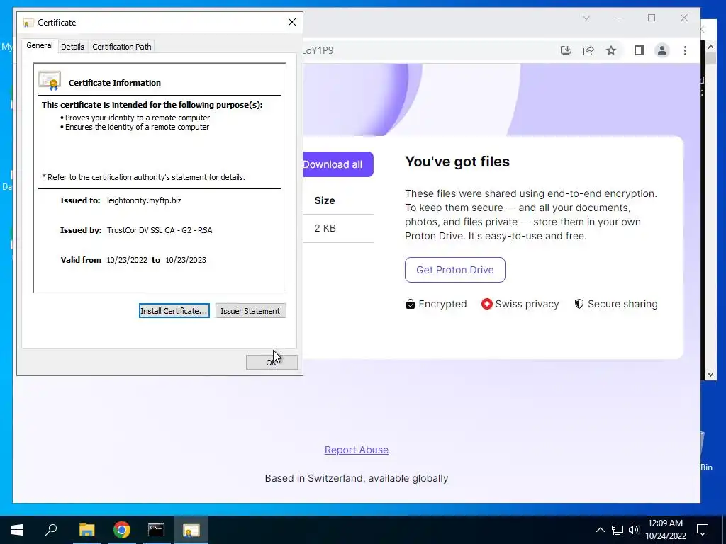Image resolution: width=726 pixels, height=544 pixels.
Task: Open taskbar search magnifier
Action: tap(51, 530)
